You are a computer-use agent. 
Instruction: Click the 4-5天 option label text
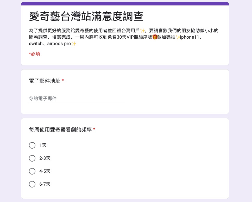(x=45, y=171)
